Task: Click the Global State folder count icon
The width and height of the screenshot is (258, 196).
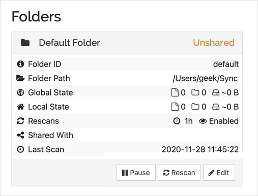Action: coord(195,92)
